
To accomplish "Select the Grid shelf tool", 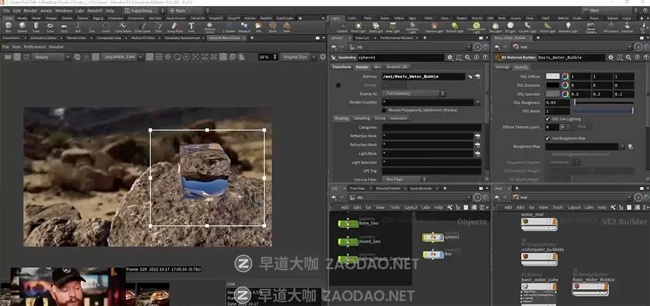I will 64,27.
